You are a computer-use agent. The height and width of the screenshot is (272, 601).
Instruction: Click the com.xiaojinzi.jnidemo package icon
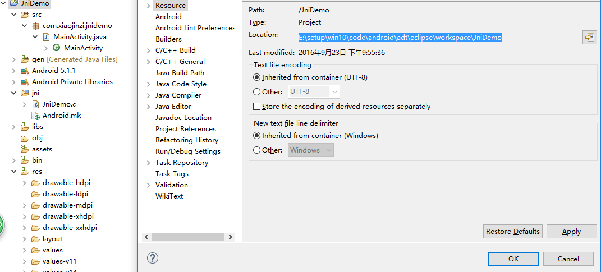(36, 26)
